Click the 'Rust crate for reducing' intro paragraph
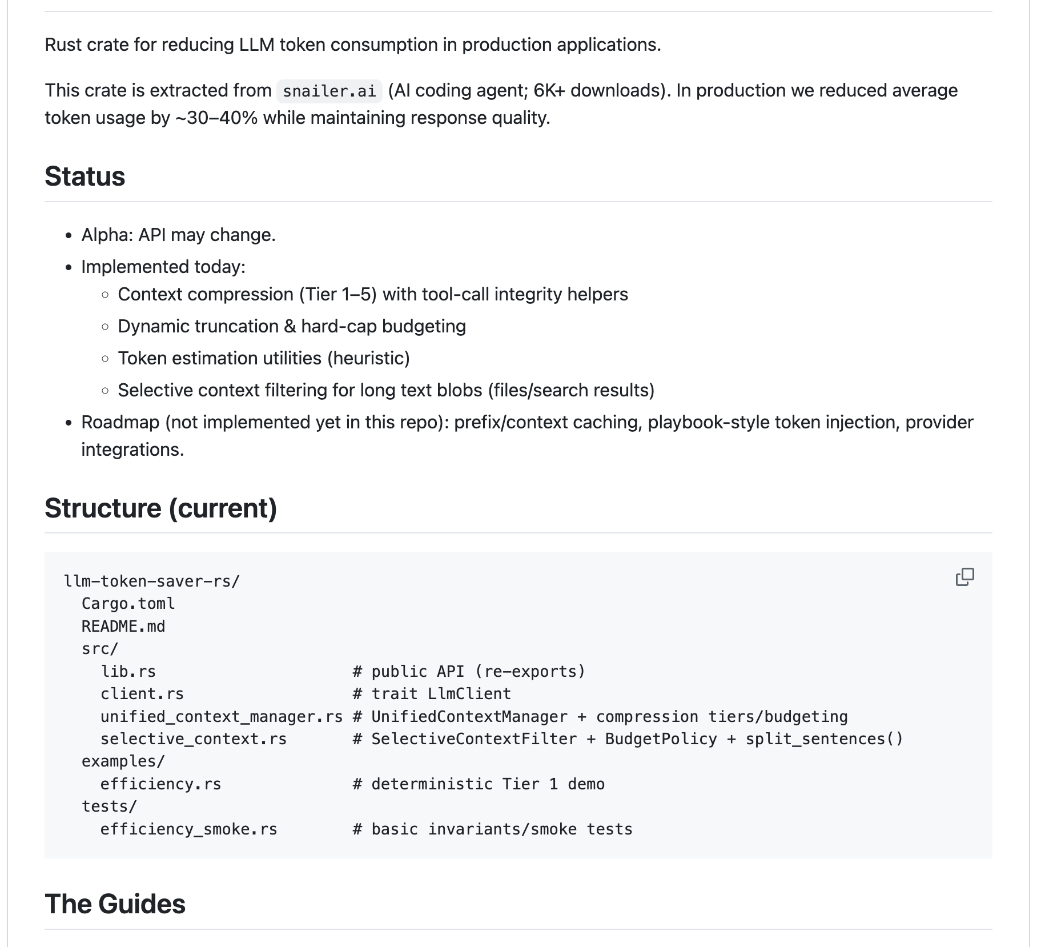Viewport: 1045px width, 947px height. pos(352,45)
